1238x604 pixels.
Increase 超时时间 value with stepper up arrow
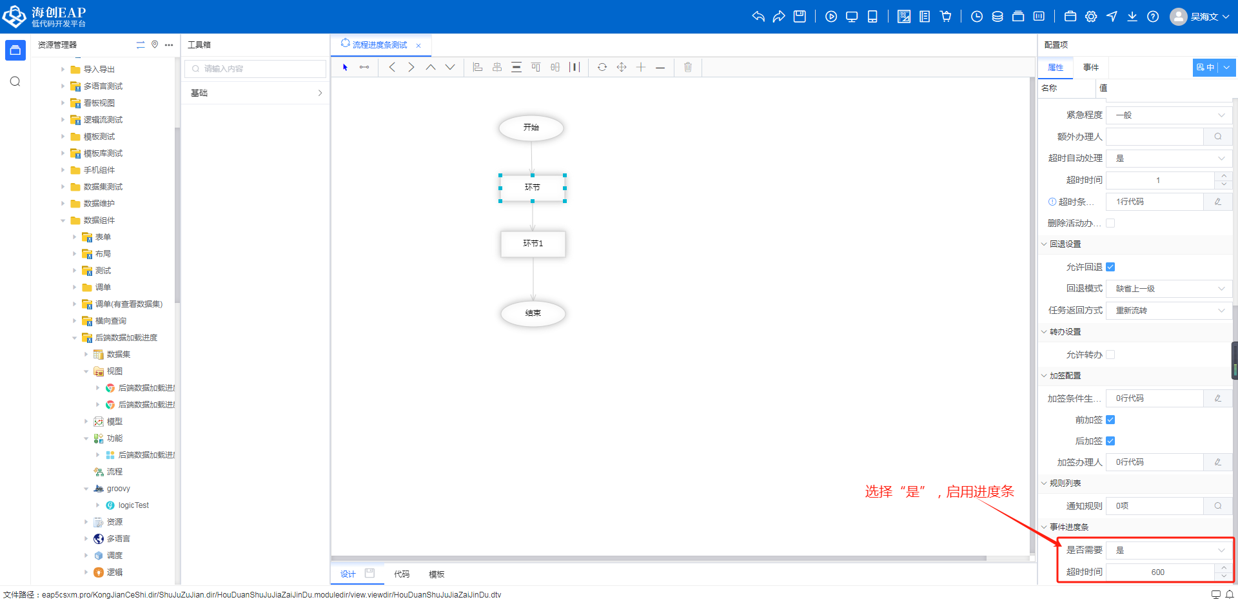[x=1224, y=176]
